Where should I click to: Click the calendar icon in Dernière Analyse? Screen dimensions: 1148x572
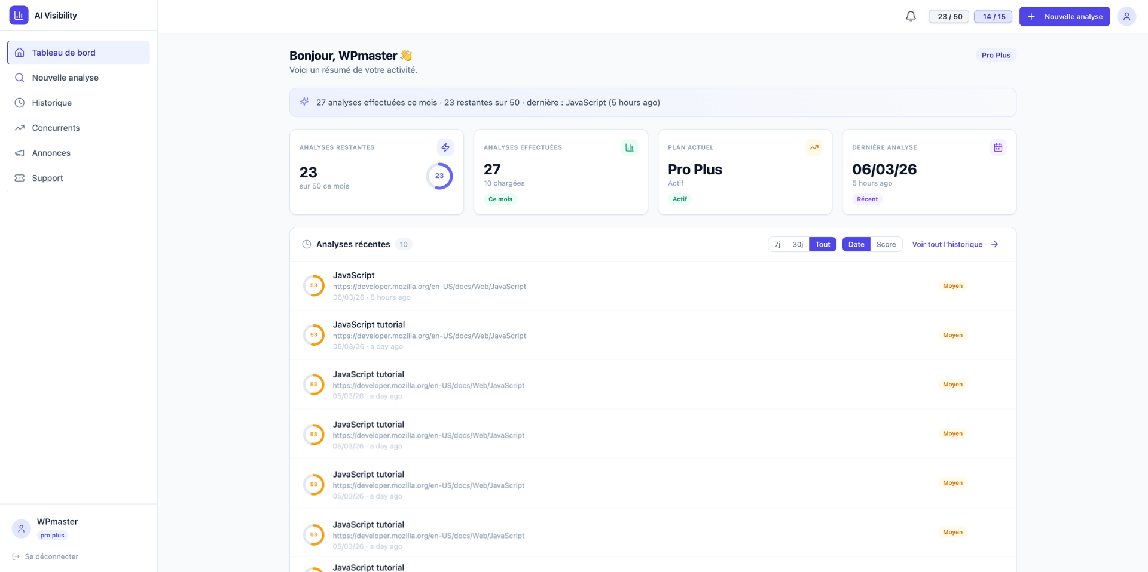click(997, 147)
